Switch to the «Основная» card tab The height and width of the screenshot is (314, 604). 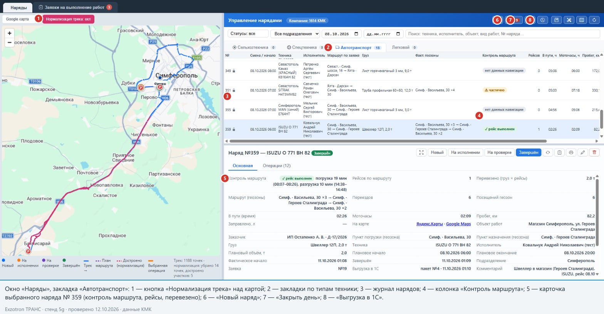243,166
